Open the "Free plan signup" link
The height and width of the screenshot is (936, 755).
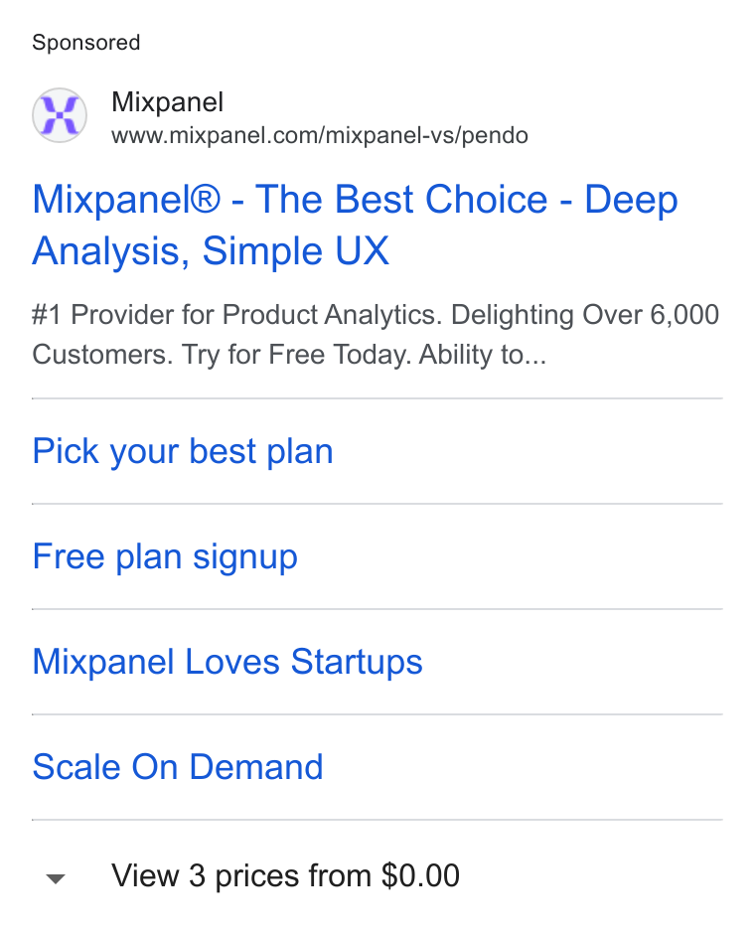[x=165, y=557]
